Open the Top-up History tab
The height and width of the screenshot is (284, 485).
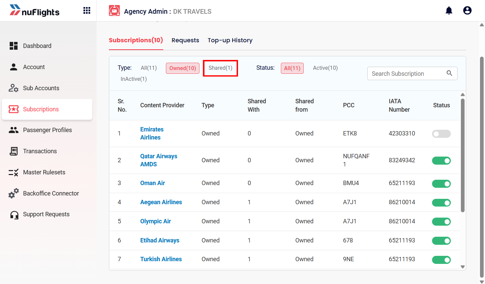[x=230, y=40]
